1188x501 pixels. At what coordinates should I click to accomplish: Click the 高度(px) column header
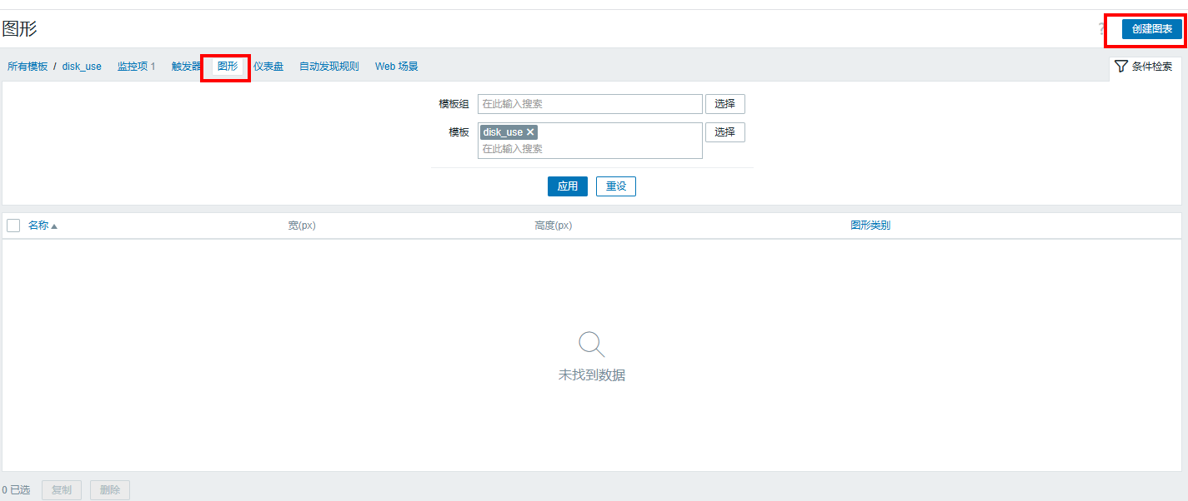pos(554,226)
